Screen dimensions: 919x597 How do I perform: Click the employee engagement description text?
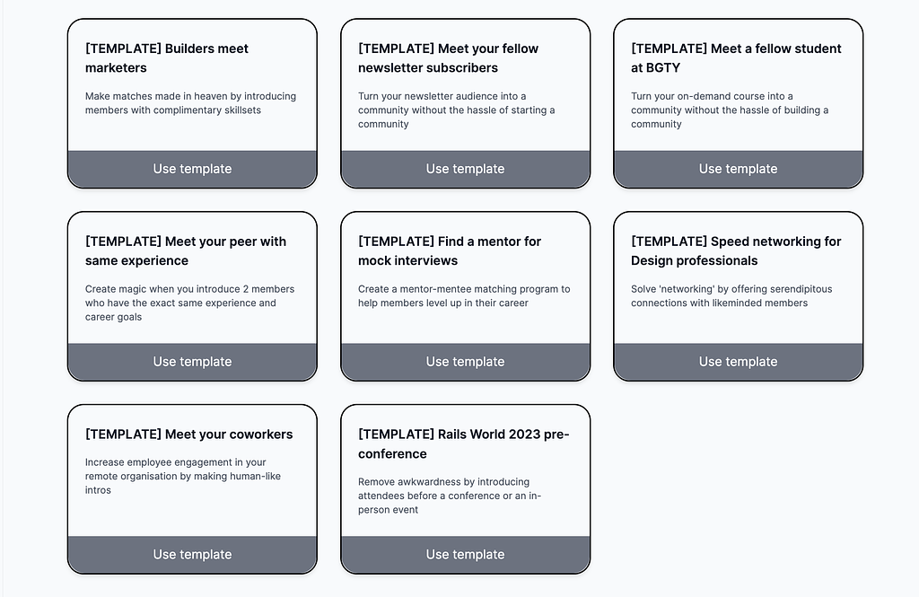point(183,476)
